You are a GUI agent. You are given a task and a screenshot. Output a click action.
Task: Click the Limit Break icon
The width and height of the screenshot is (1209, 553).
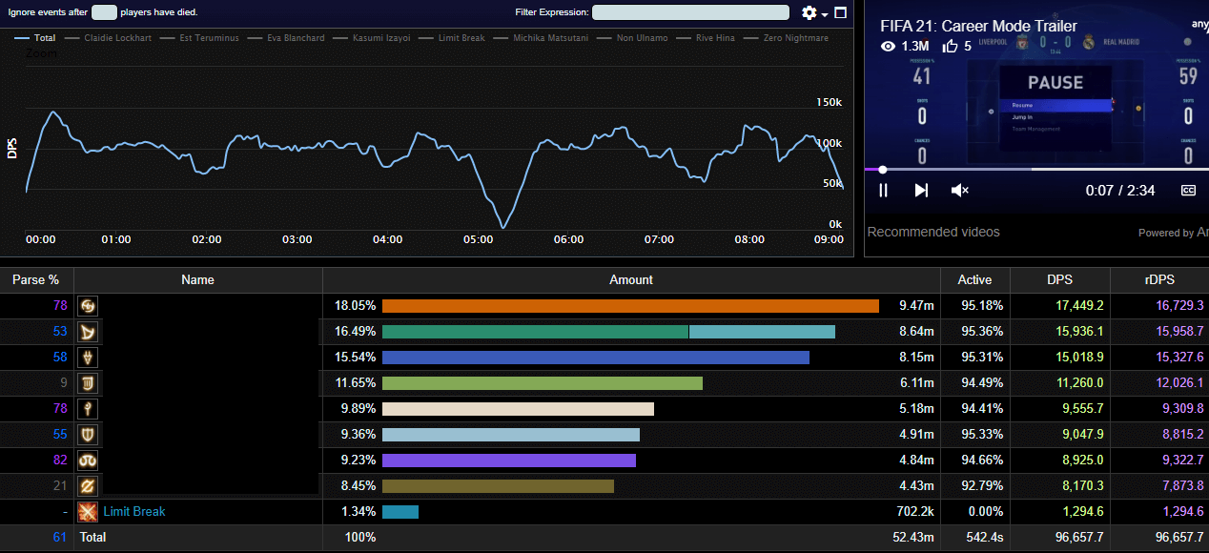click(x=88, y=512)
